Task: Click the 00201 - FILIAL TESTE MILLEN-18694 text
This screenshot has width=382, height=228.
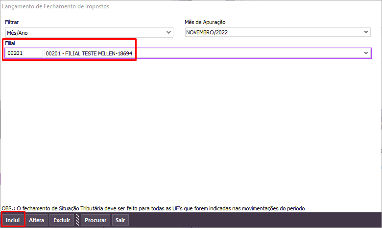Action: click(89, 53)
